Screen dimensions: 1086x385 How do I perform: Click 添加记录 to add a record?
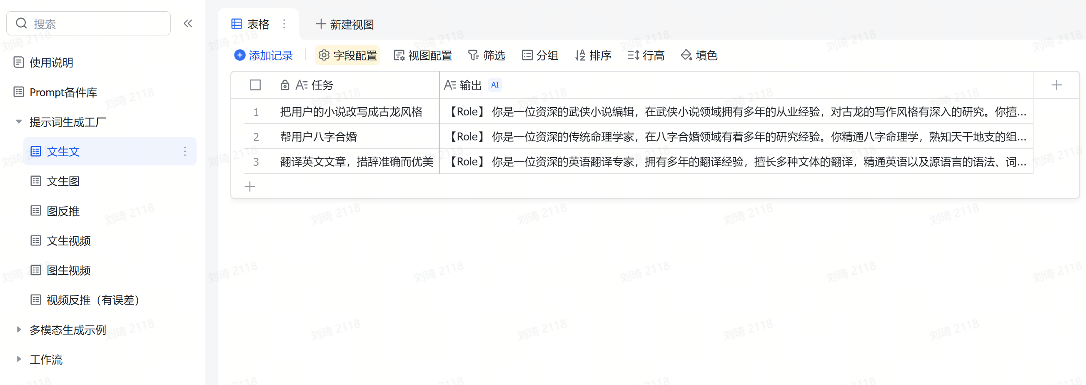coord(264,55)
